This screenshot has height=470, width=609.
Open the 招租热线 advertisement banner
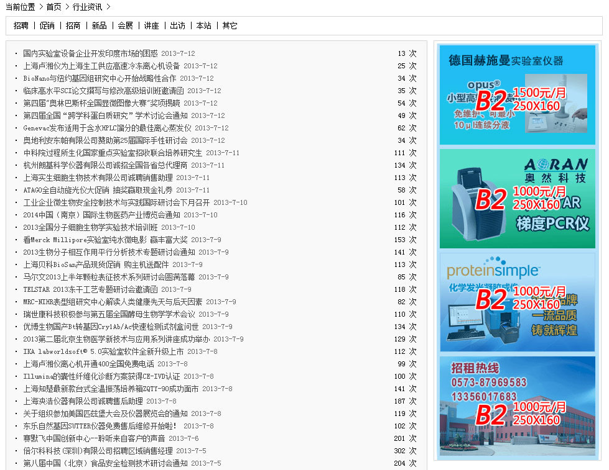click(517, 405)
